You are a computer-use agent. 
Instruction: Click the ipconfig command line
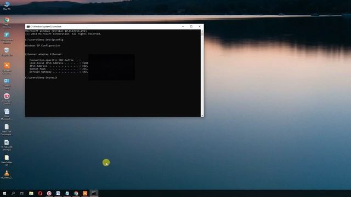(x=44, y=40)
